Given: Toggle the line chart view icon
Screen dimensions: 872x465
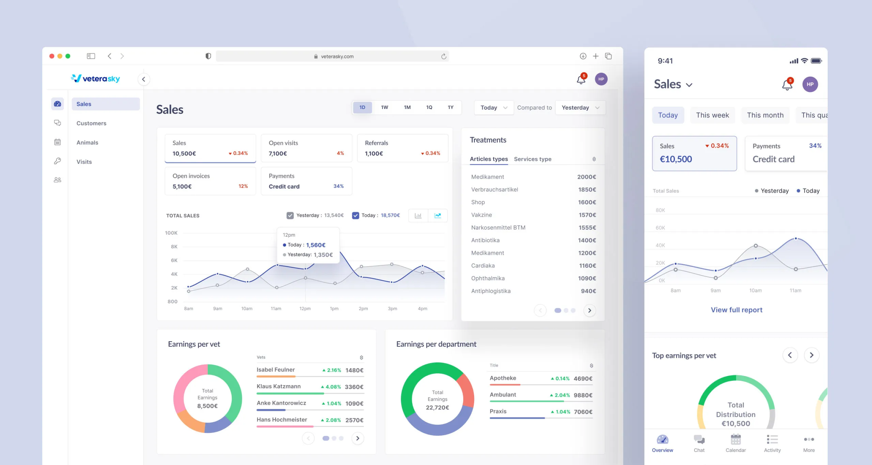Looking at the screenshot, I should [438, 215].
